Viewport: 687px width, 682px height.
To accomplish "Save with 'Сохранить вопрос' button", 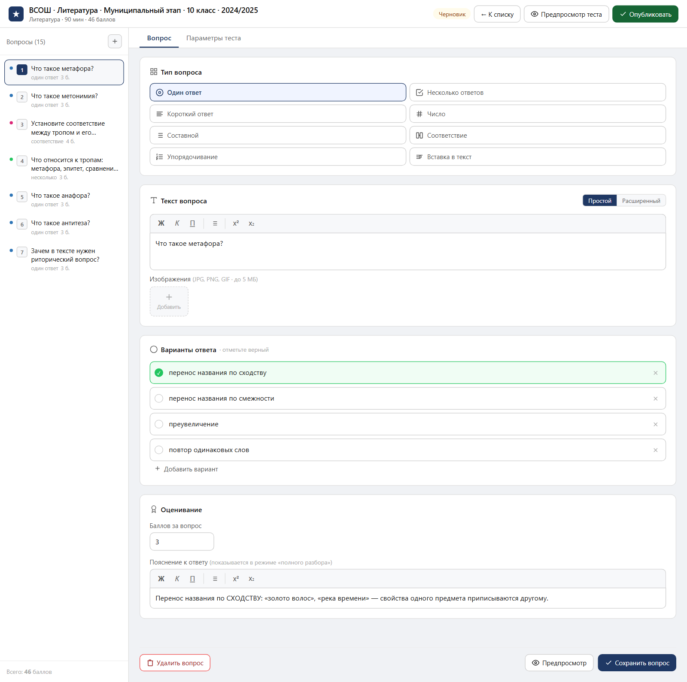I will click(637, 663).
